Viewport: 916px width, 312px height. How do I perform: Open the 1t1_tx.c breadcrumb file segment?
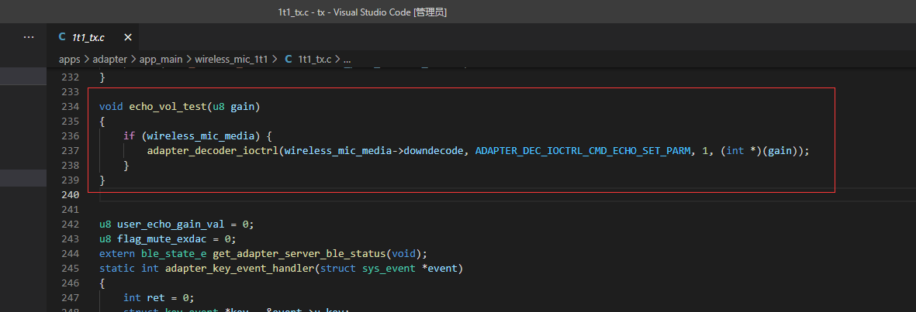tap(314, 59)
